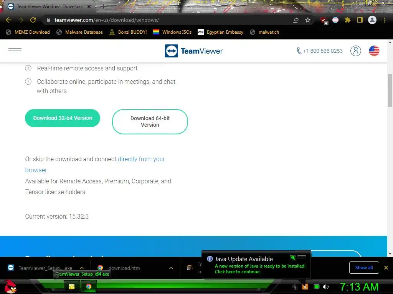Call the +1 800 638 0253 number
Screen dimensions: 393x294
point(320,51)
